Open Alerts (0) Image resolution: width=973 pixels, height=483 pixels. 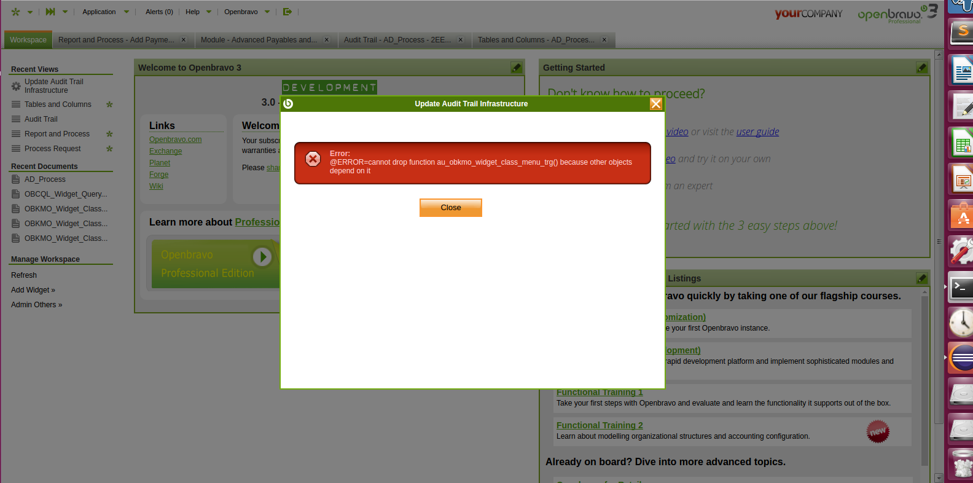(x=159, y=12)
